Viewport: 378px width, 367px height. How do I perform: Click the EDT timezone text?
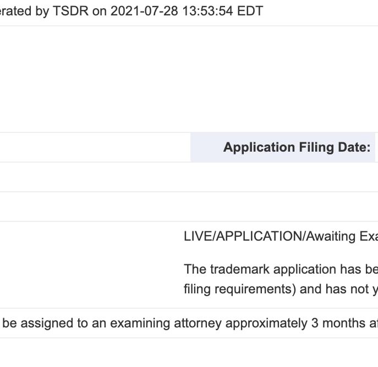tap(250, 11)
